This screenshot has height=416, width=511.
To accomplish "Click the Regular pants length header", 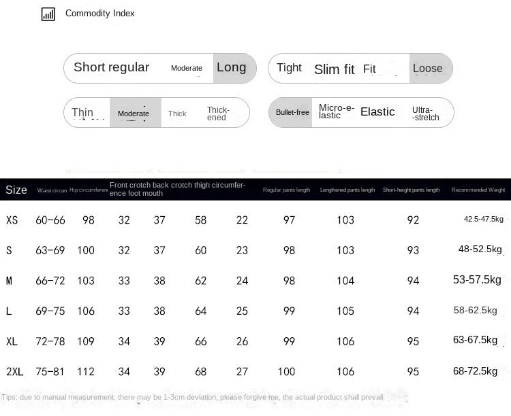I will pos(287,190).
